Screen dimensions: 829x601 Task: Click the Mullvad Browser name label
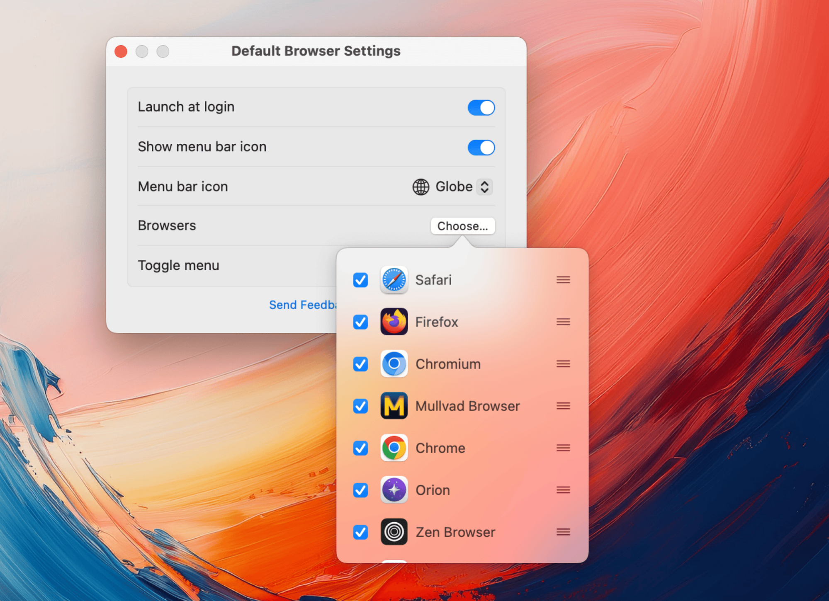coord(467,406)
